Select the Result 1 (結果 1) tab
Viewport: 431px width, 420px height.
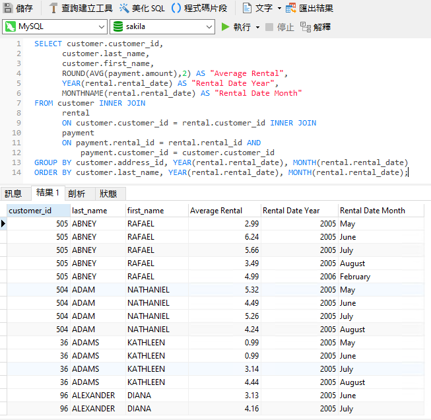pos(48,193)
